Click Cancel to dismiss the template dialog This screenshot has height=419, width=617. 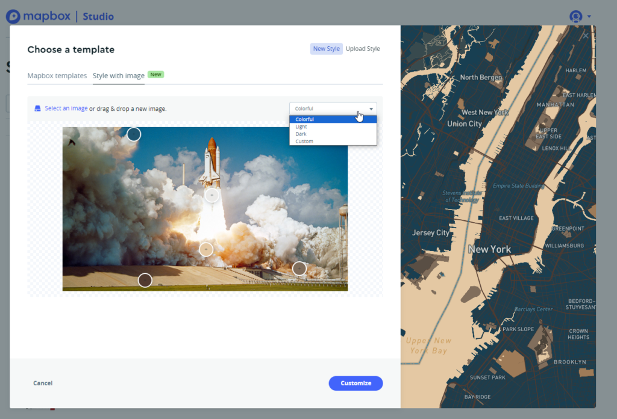(x=43, y=383)
